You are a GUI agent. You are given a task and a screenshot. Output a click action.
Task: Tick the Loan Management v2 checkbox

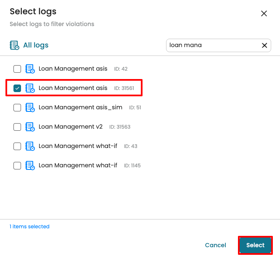coord(17,127)
